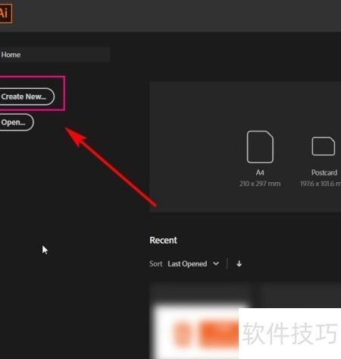Click the 软件技巧 watermark overlay
The image size is (341, 359).
289,333
